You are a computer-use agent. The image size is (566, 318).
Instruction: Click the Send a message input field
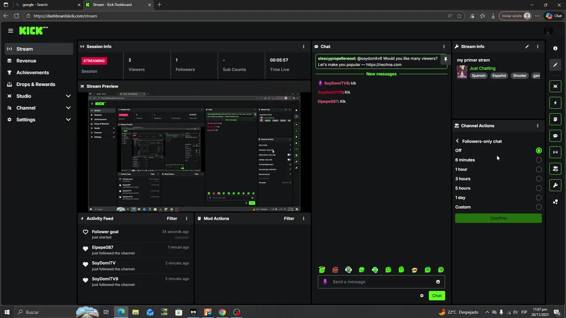381,282
